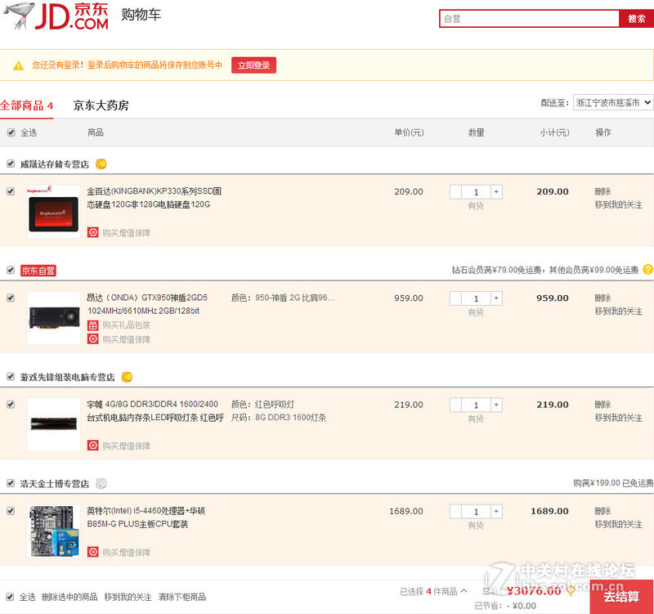
Task: Increase quantity of the 宇帷 memory
Action: tap(496, 405)
